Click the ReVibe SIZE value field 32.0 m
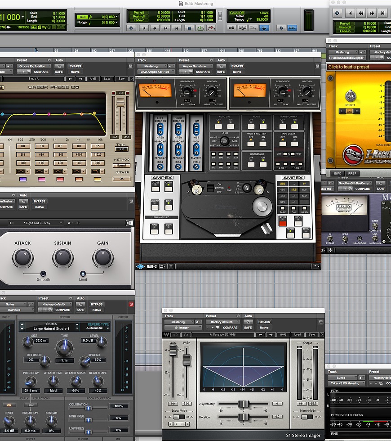This screenshot has width=391, height=441. (41, 341)
